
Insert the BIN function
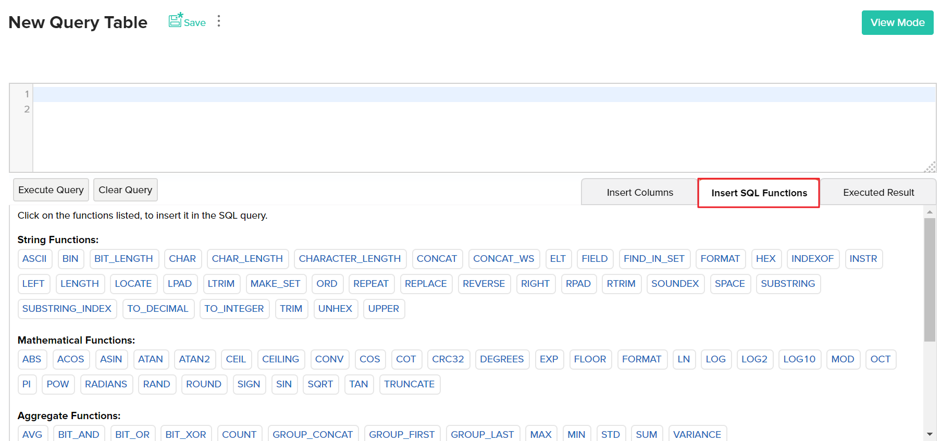pyautogui.click(x=70, y=259)
